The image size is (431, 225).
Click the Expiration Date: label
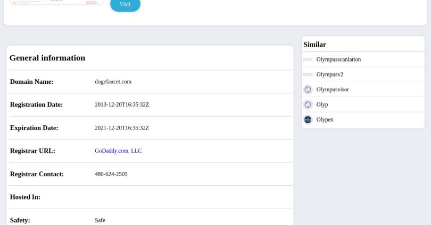click(34, 128)
